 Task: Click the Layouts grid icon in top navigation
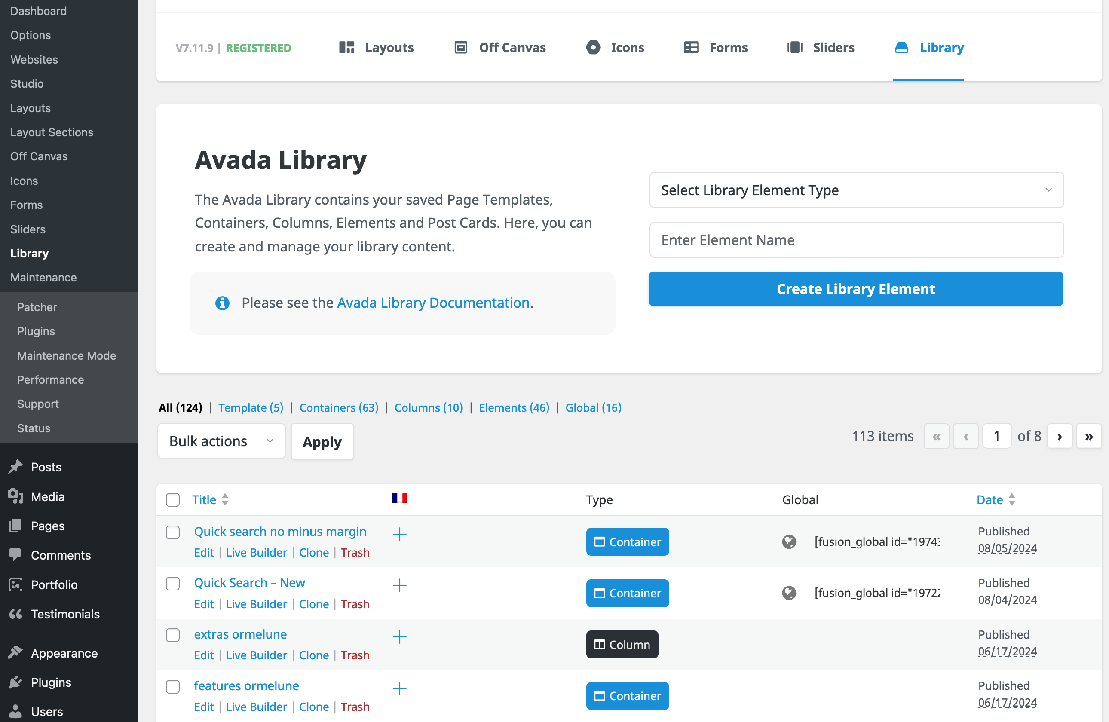(x=347, y=48)
